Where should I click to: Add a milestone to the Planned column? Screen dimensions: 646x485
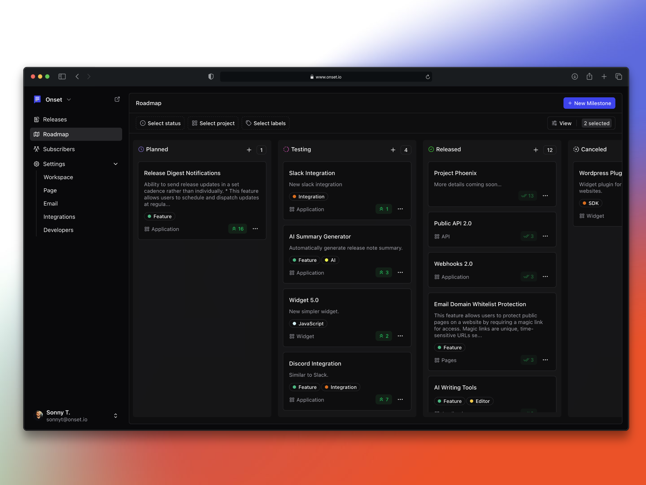pos(249,150)
